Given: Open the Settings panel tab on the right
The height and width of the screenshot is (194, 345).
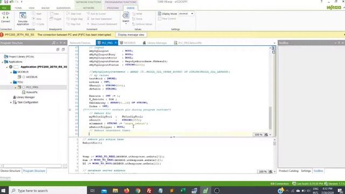Looking at the screenshot, I should click(x=306, y=171).
